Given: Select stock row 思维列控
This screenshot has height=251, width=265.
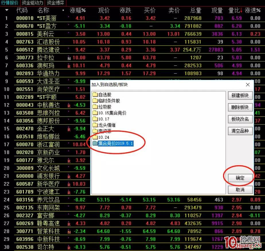Looking at the screenshot, I should (45, 113).
